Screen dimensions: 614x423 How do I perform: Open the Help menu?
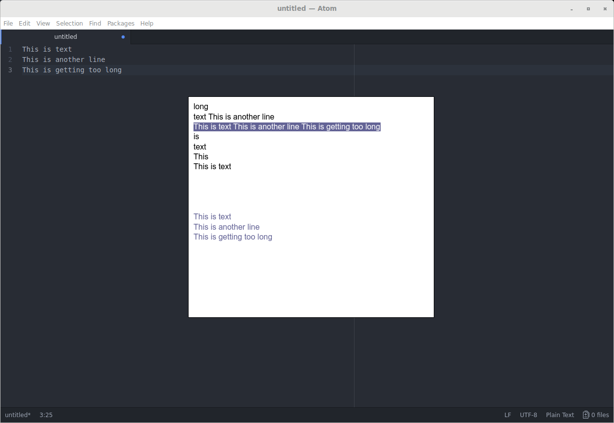click(x=147, y=23)
